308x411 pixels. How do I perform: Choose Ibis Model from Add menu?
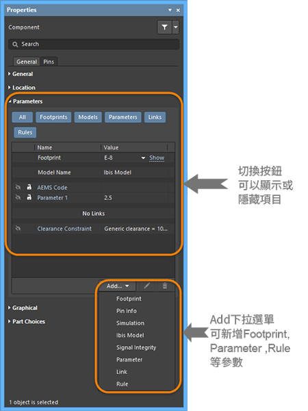130,335
